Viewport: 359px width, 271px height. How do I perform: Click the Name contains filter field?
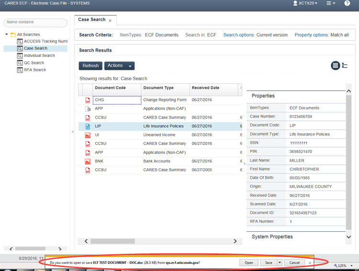pyautogui.click(x=35, y=22)
